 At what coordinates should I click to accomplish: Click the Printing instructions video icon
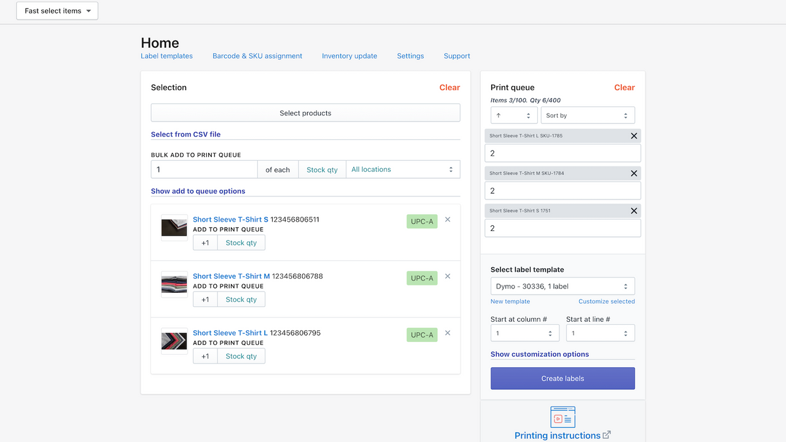tap(562, 417)
